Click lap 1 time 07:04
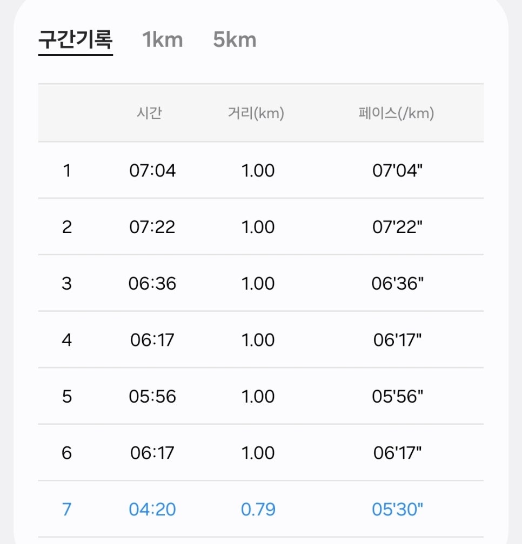 click(x=152, y=171)
